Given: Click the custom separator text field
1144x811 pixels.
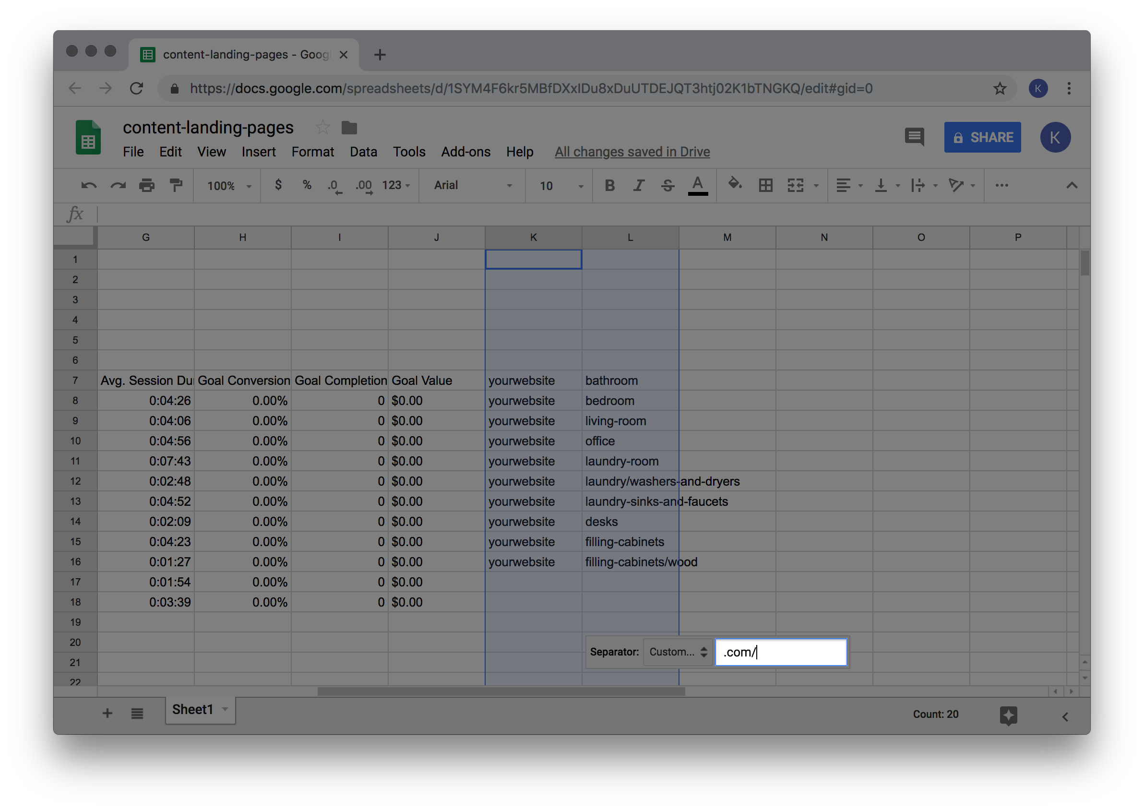Looking at the screenshot, I should [x=781, y=652].
